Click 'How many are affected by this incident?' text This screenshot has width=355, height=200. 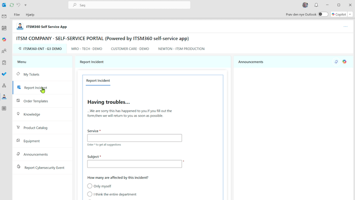(118, 177)
